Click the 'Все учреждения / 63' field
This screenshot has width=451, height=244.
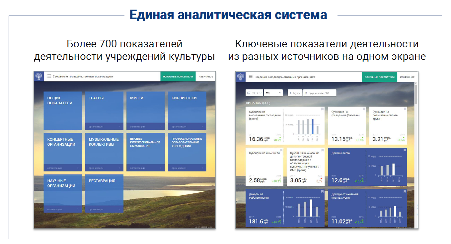[x=320, y=93]
